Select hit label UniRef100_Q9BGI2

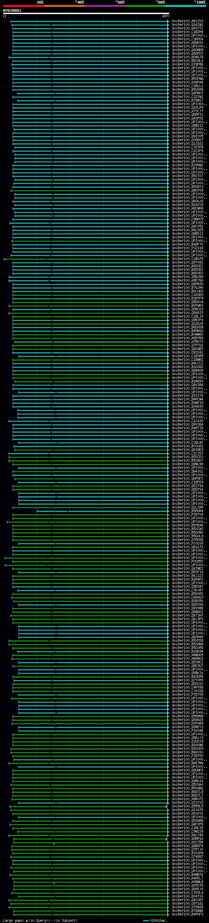click(x=187, y=125)
